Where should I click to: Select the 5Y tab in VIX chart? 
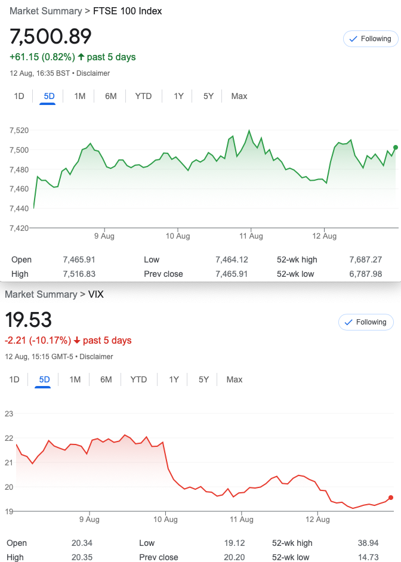(x=203, y=379)
